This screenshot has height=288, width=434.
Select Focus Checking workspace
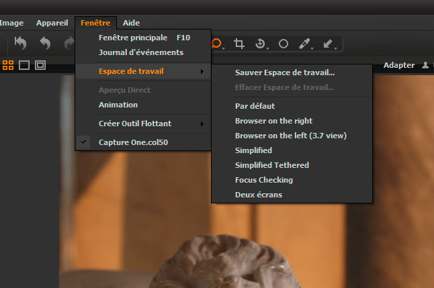point(292,180)
